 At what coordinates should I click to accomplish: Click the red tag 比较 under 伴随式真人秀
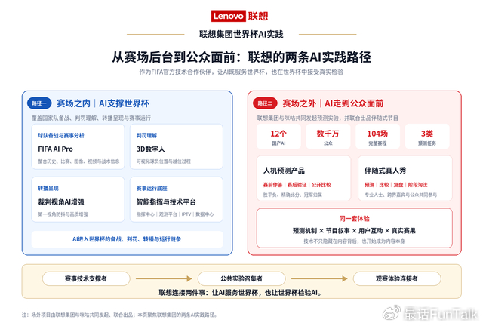coord(384,185)
